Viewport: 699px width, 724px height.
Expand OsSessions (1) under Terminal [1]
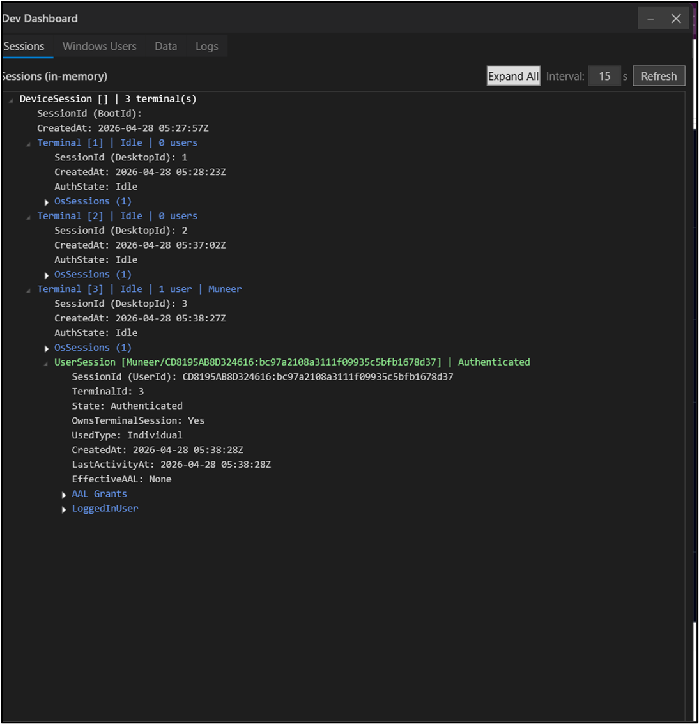46,202
